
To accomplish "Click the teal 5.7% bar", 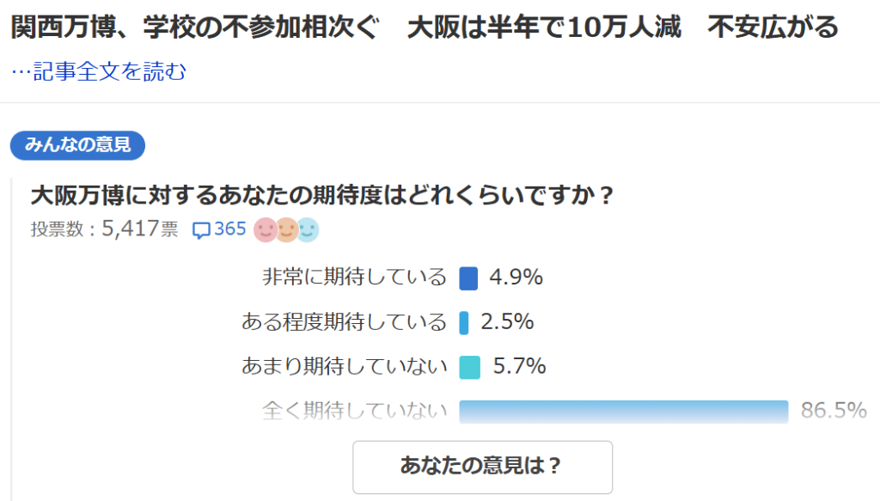I will pyautogui.click(x=470, y=368).
